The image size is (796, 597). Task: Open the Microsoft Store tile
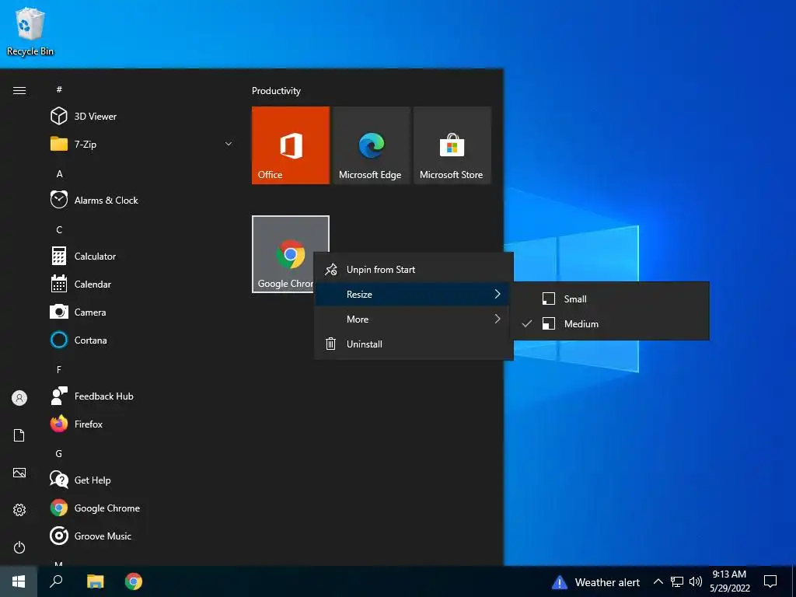[452, 145]
